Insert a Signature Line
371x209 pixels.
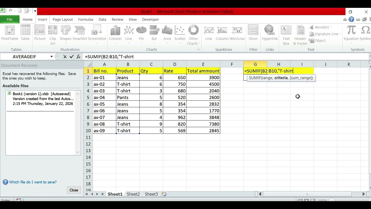(x=325, y=34)
